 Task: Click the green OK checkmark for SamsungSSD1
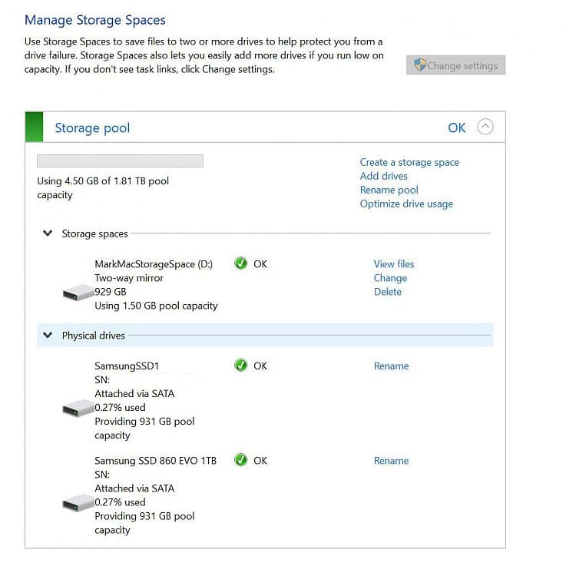(x=240, y=365)
